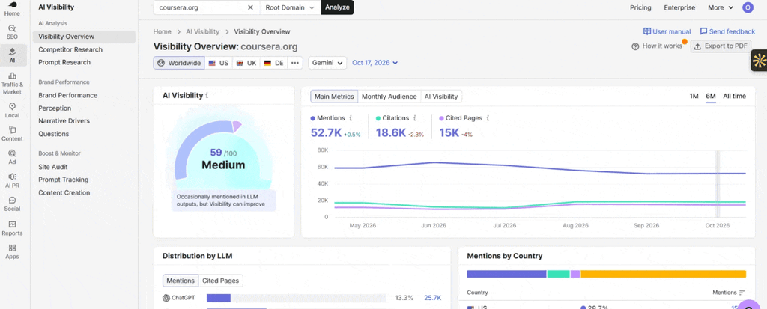Viewport: 767px width, 309px height.
Task: Sort by Mentions column icon
Action: pyautogui.click(x=742, y=293)
